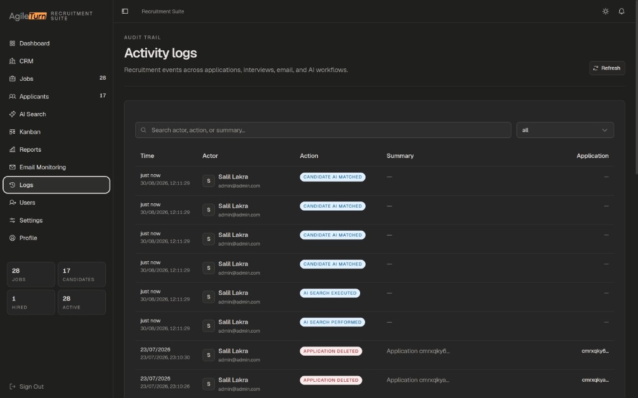The width and height of the screenshot is (638, 398).
Task: Click the Email Monitoring envelope icon
Action: [x=12, y=167]
